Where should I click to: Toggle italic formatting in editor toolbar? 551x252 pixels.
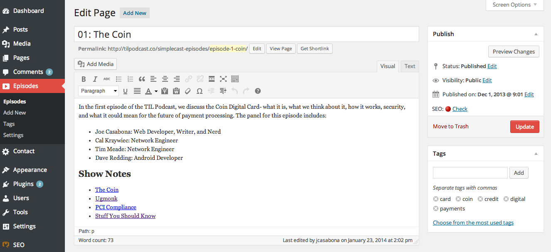95,79
